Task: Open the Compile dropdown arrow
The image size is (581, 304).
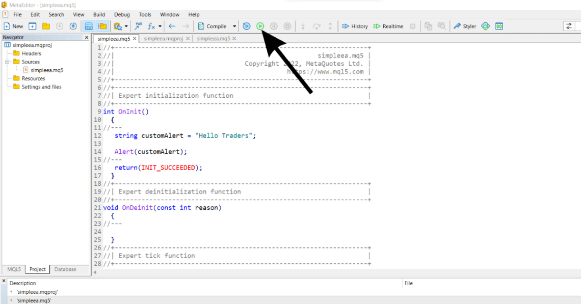Action: point(234,26)
